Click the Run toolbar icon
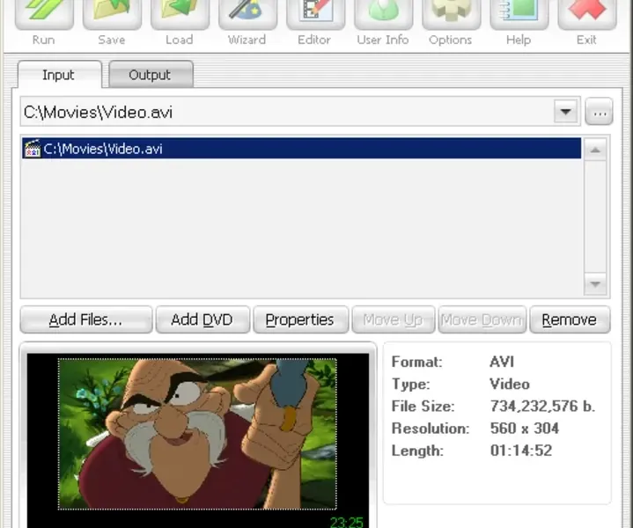 coord(44,14)
